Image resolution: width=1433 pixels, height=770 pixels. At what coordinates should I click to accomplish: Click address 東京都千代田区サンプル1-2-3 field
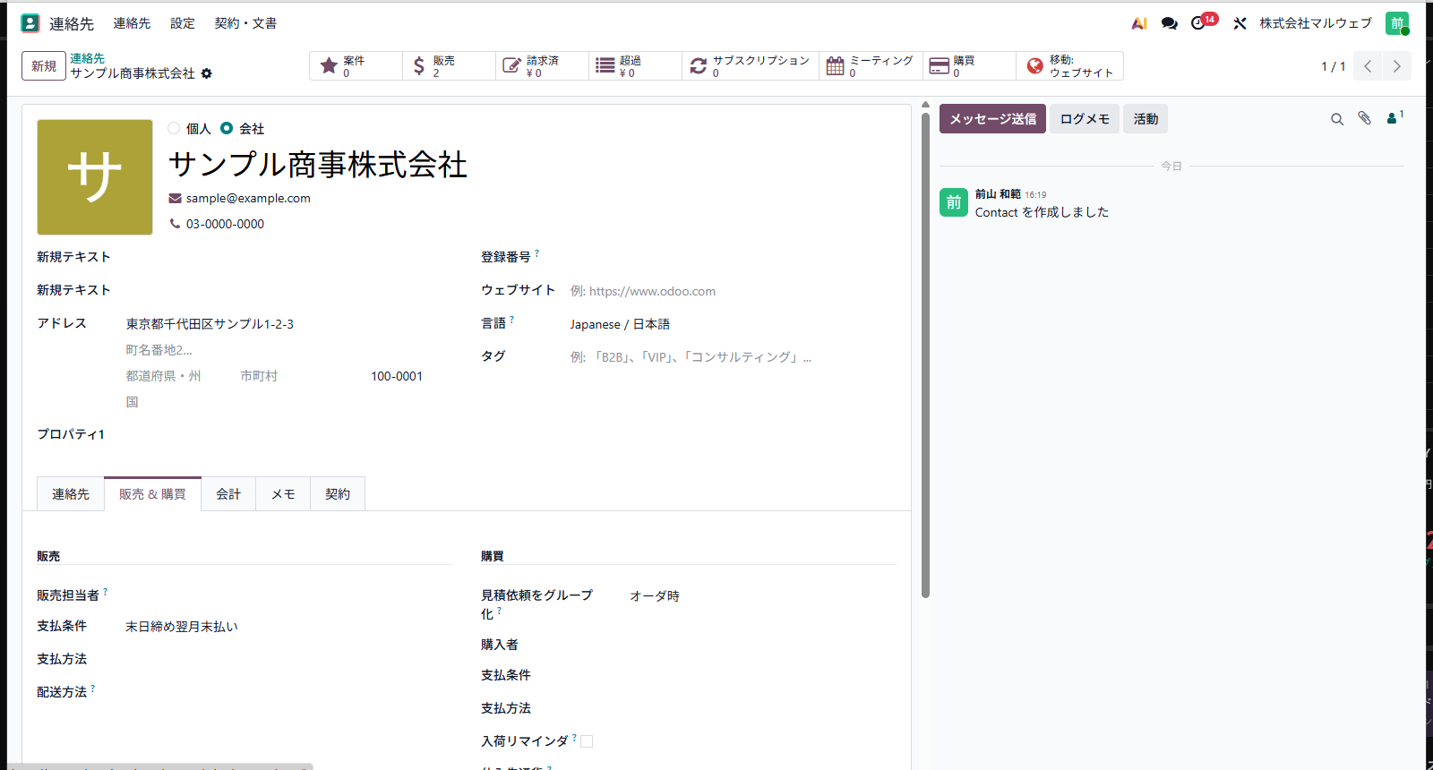288,324
